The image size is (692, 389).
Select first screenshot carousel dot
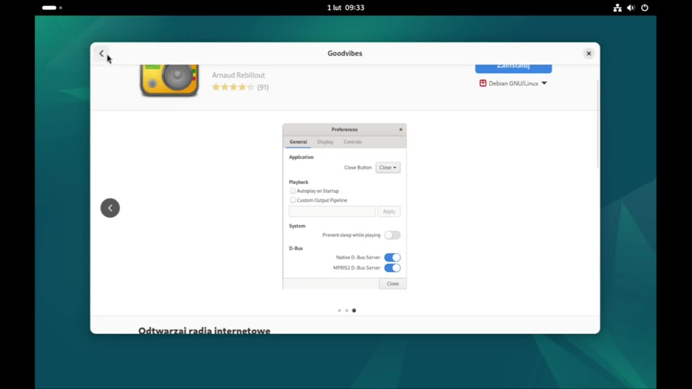[340, 311]
